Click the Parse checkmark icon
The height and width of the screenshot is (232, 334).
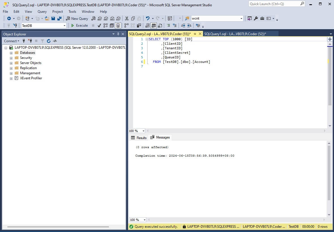99,25
